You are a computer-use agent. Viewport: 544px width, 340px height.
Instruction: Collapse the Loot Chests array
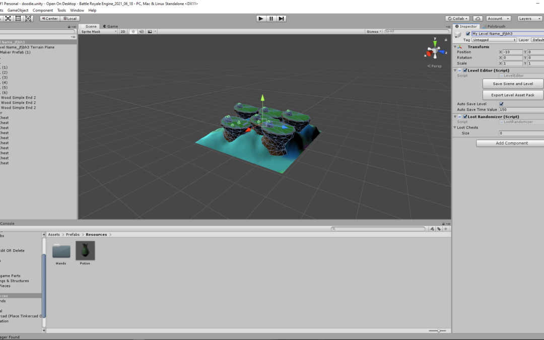pos(455,127)
